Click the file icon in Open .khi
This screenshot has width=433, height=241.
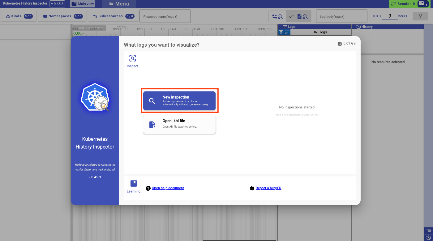click(152, 125)
